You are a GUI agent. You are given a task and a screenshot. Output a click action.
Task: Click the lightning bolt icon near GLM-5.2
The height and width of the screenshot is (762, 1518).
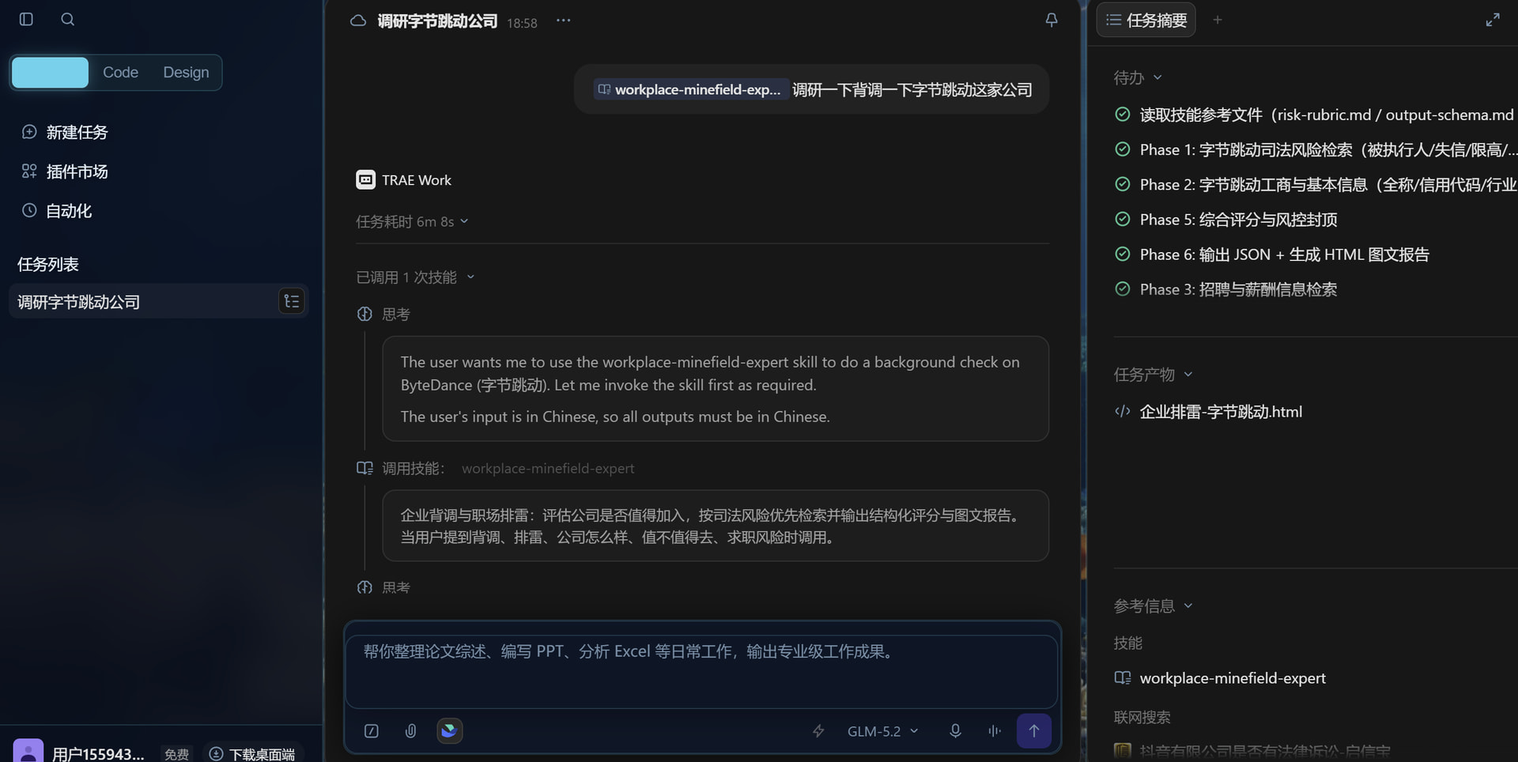click(818, 731)
